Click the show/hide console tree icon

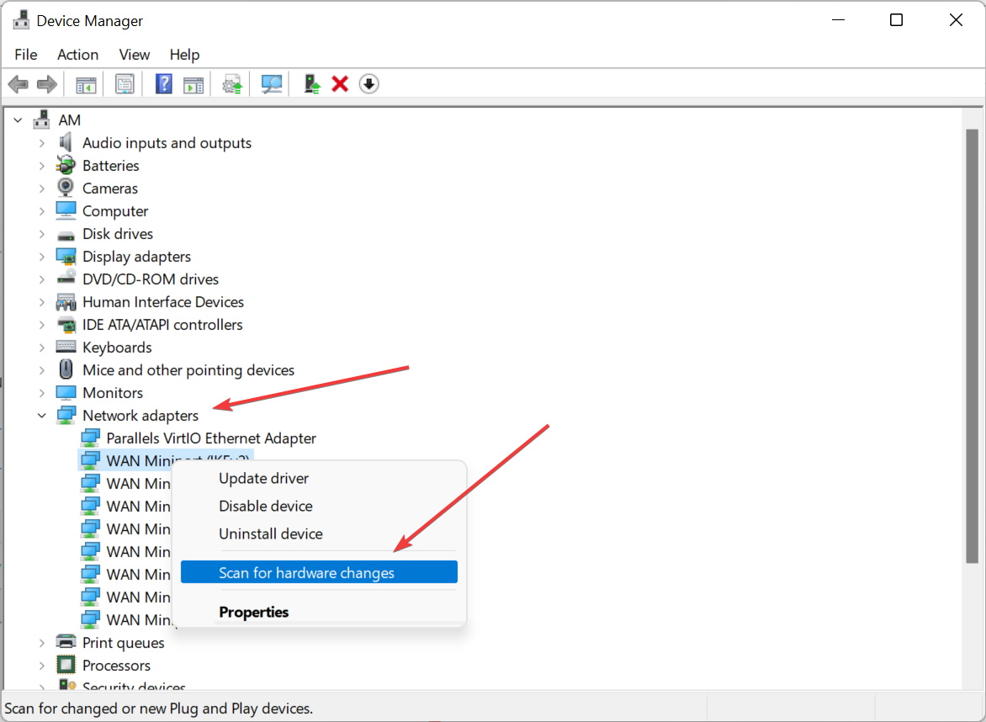pos(86,83)
